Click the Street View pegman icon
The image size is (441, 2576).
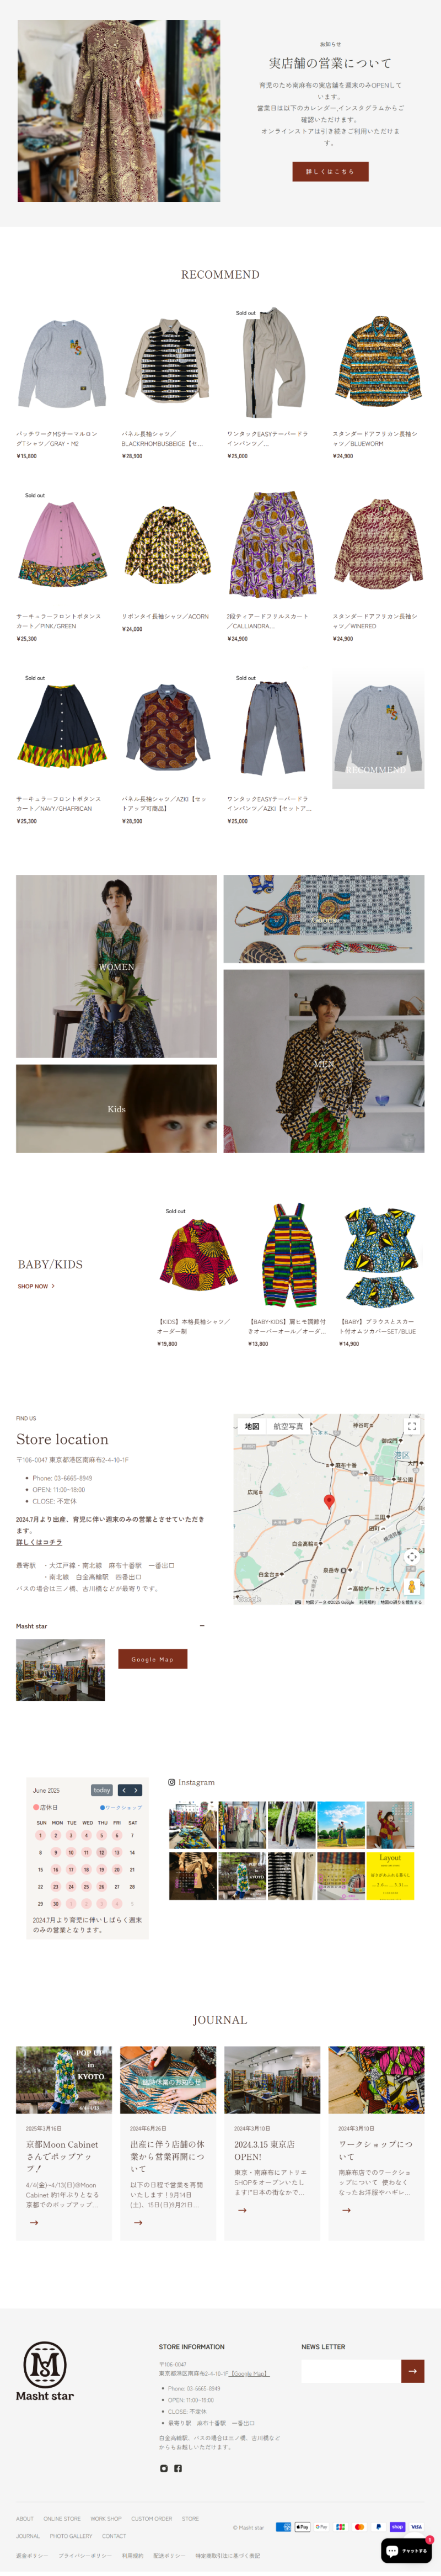(x=411, y=1587)
